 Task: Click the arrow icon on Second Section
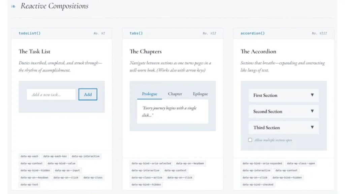click(x=312, y=111)
